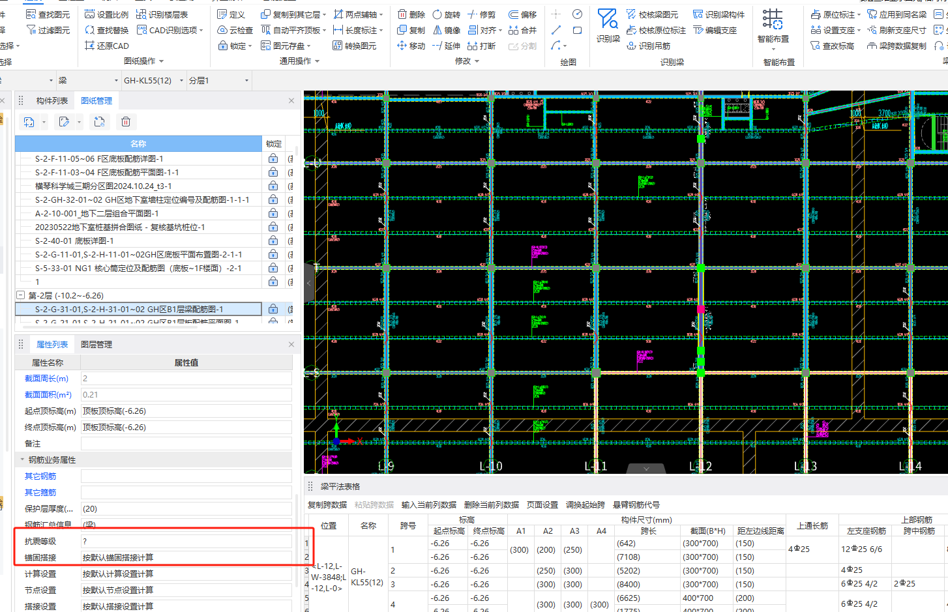948x612 pixels.
Task: Click the delete drawing trash icon
Action: [x=126, y=122]
